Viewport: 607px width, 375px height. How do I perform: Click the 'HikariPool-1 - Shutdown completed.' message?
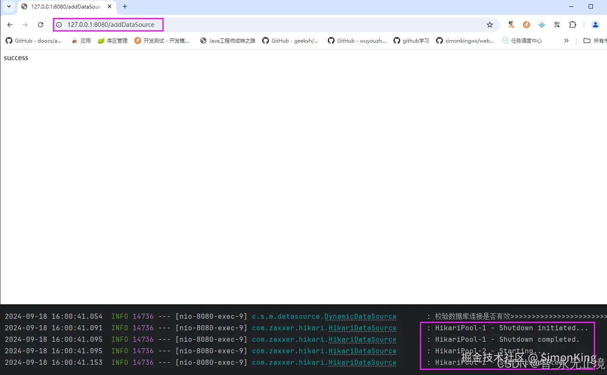tap(507, 340)
